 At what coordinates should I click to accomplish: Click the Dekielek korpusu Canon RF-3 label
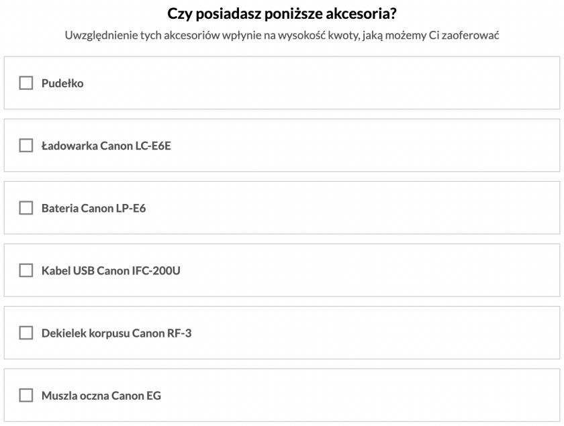coord(117,333)
